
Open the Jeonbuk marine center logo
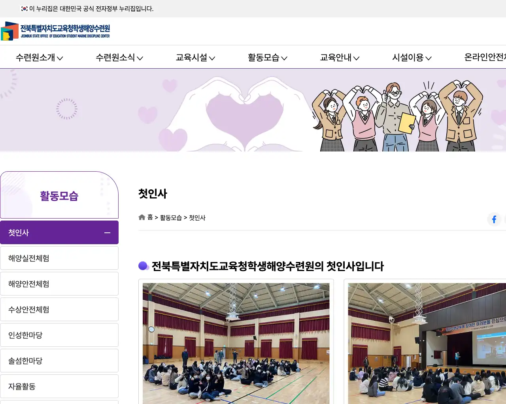pos(55,31)
